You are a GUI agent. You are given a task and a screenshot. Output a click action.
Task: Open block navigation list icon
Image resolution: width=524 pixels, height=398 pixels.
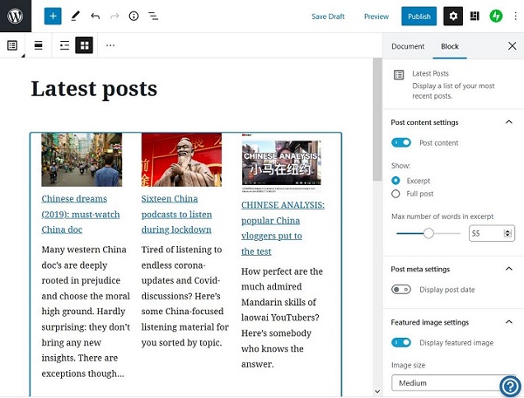tap(153, 16)
